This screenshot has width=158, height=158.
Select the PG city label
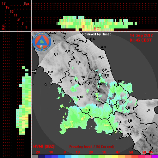pyautogui.click(x=79, y=62)
